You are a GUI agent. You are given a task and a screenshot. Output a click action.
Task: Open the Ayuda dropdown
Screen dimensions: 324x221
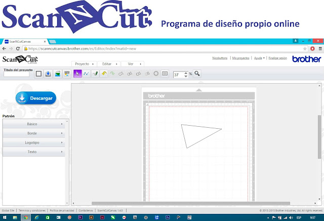point(259,58)
